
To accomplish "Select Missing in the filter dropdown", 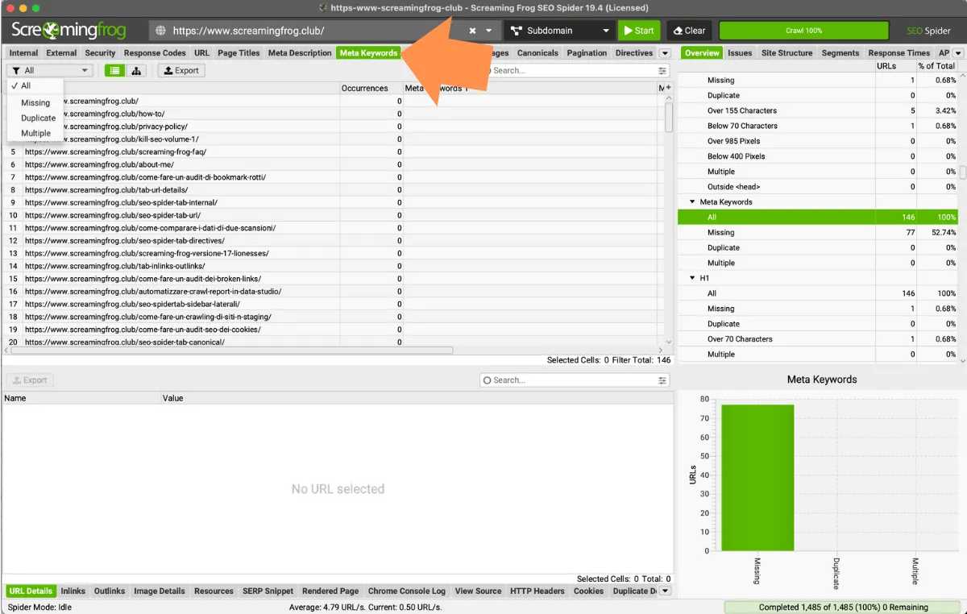I will tap(35, 103).
